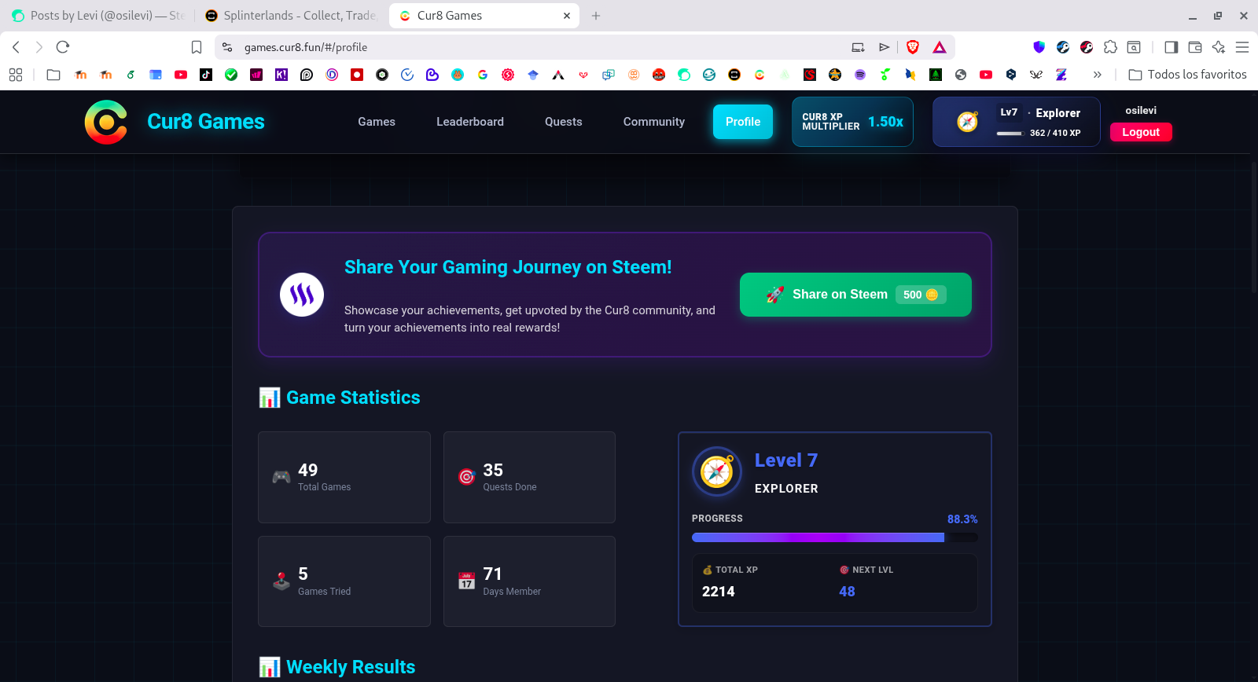
Task: Go to the Quests section
Action: (564, 122)
